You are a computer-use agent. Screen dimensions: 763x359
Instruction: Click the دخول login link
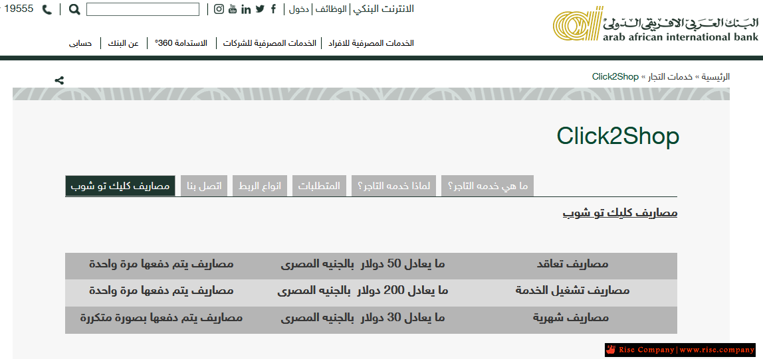(299, 9)
